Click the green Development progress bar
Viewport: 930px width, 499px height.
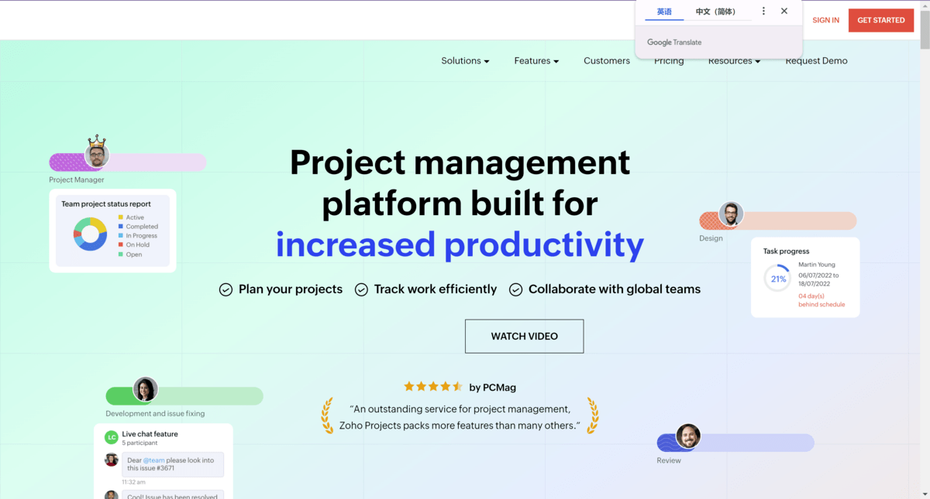(184, 396)
